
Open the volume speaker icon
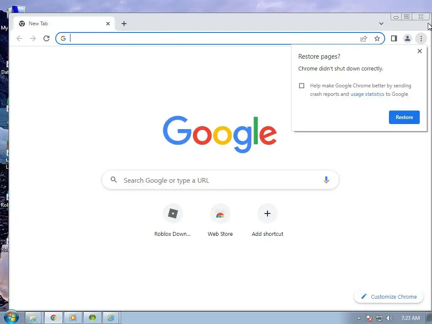[389, 318]
